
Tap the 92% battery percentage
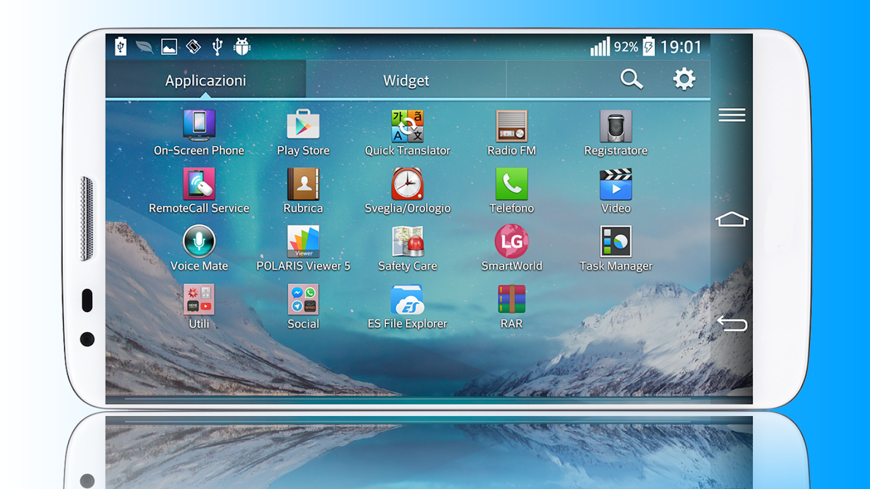(x=626, y=47)
